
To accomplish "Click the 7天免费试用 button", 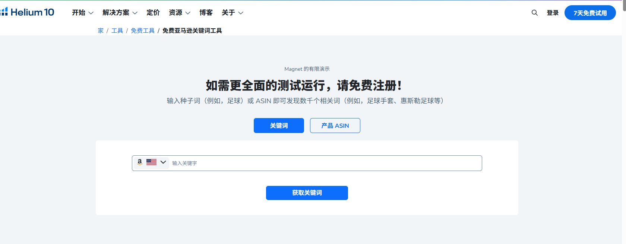I will click(x=590, y=13).
